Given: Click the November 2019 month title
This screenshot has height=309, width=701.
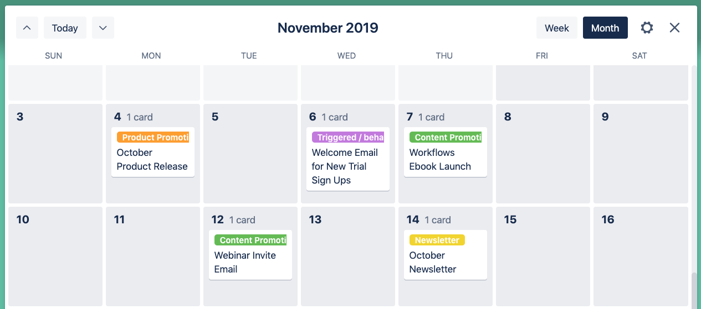Looking at the screenshot, I should [x=328, y=28].
